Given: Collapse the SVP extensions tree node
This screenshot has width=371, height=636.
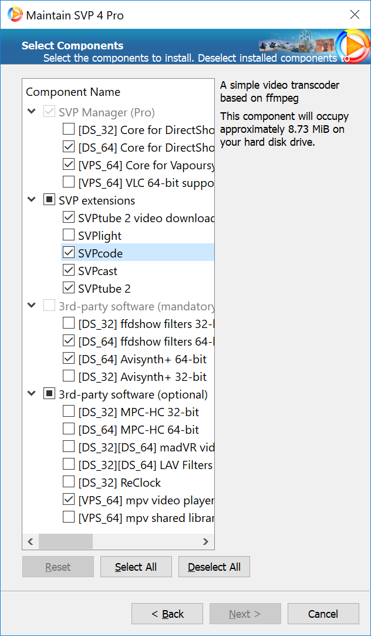Looking at the screenshot, I should tap(31, 200).
